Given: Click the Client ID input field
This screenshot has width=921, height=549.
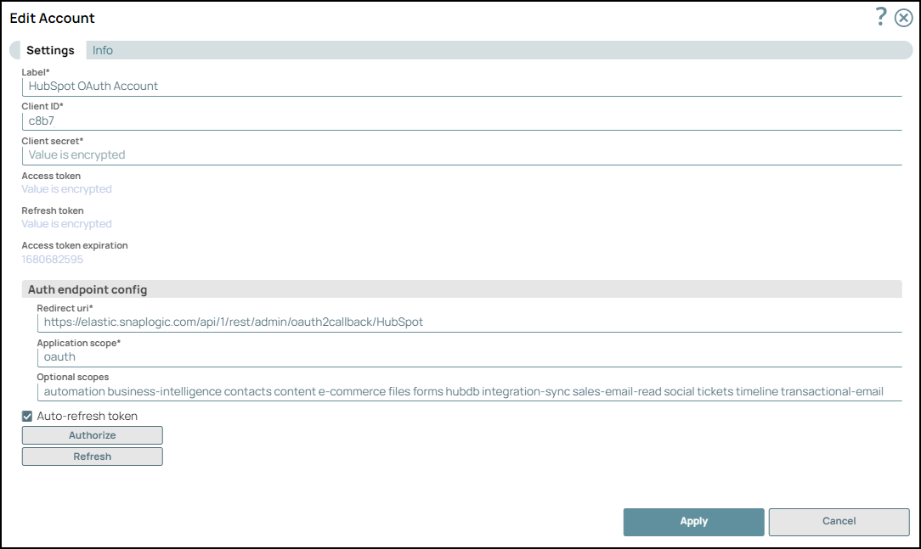Looking at the screenshot, I should tap(461, 120).
